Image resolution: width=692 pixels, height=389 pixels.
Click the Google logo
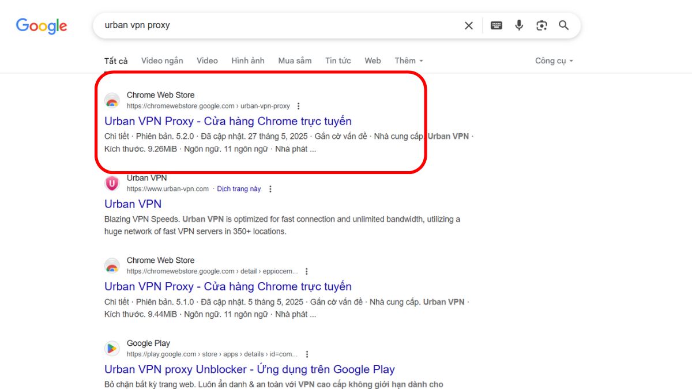click(42, 26)
